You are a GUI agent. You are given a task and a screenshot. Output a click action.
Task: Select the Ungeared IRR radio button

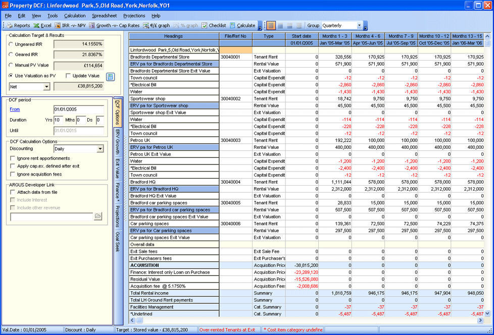coord(11,44)
